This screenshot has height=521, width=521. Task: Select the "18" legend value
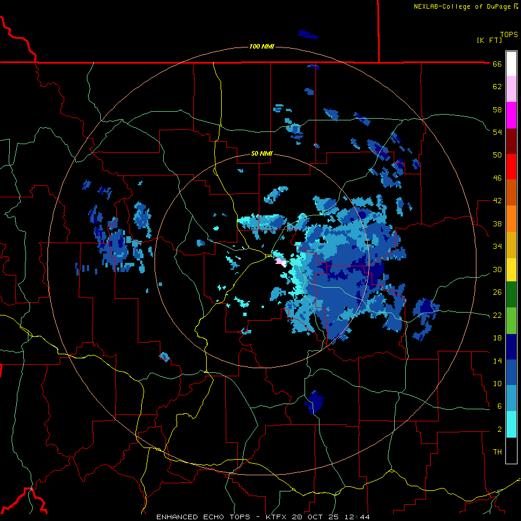click(497, 338)
